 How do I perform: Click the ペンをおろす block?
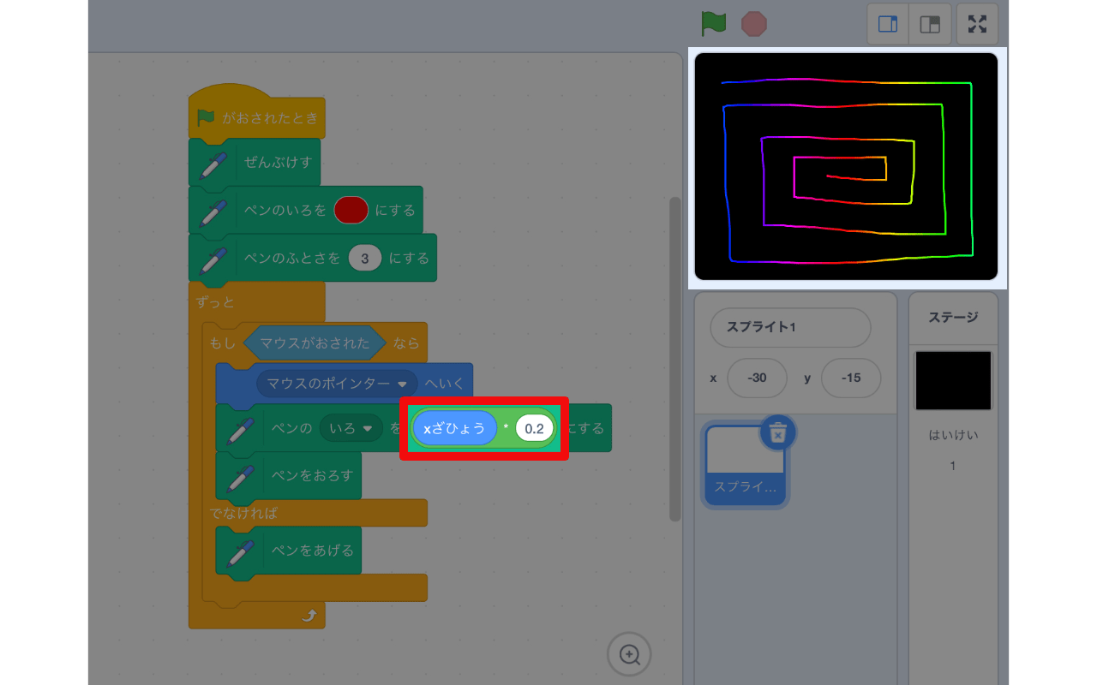click(288, 475)
